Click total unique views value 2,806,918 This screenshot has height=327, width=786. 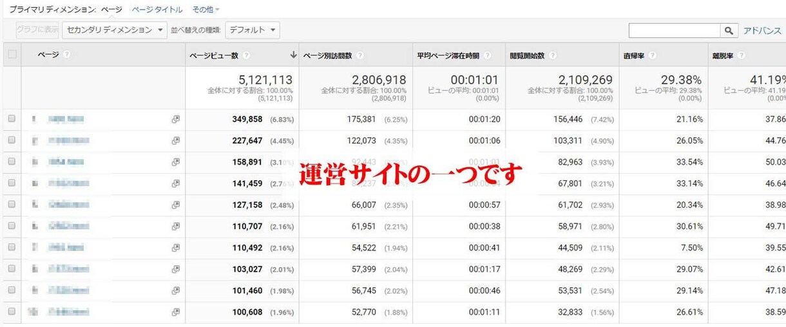(379, 80)
